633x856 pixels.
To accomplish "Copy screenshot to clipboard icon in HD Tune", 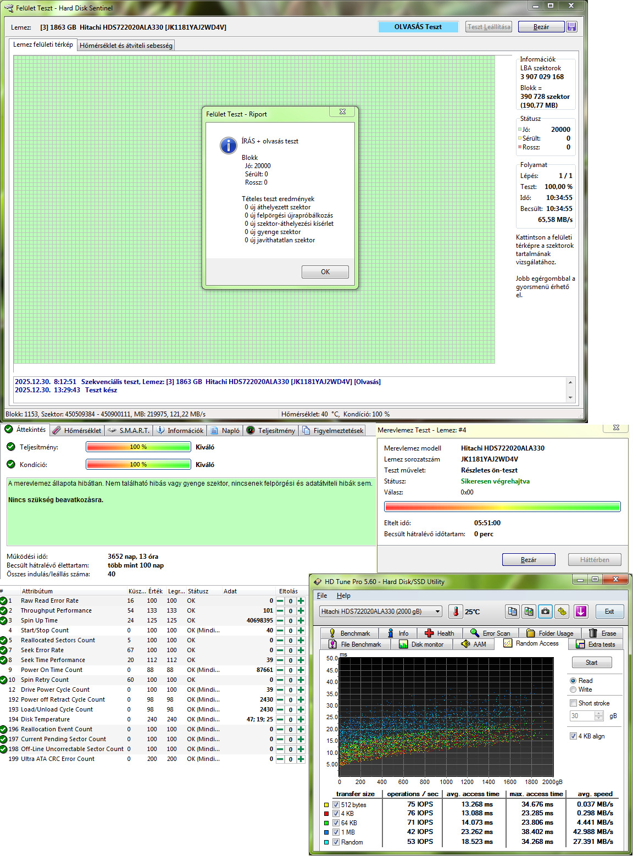I will (x=529, y=612).
